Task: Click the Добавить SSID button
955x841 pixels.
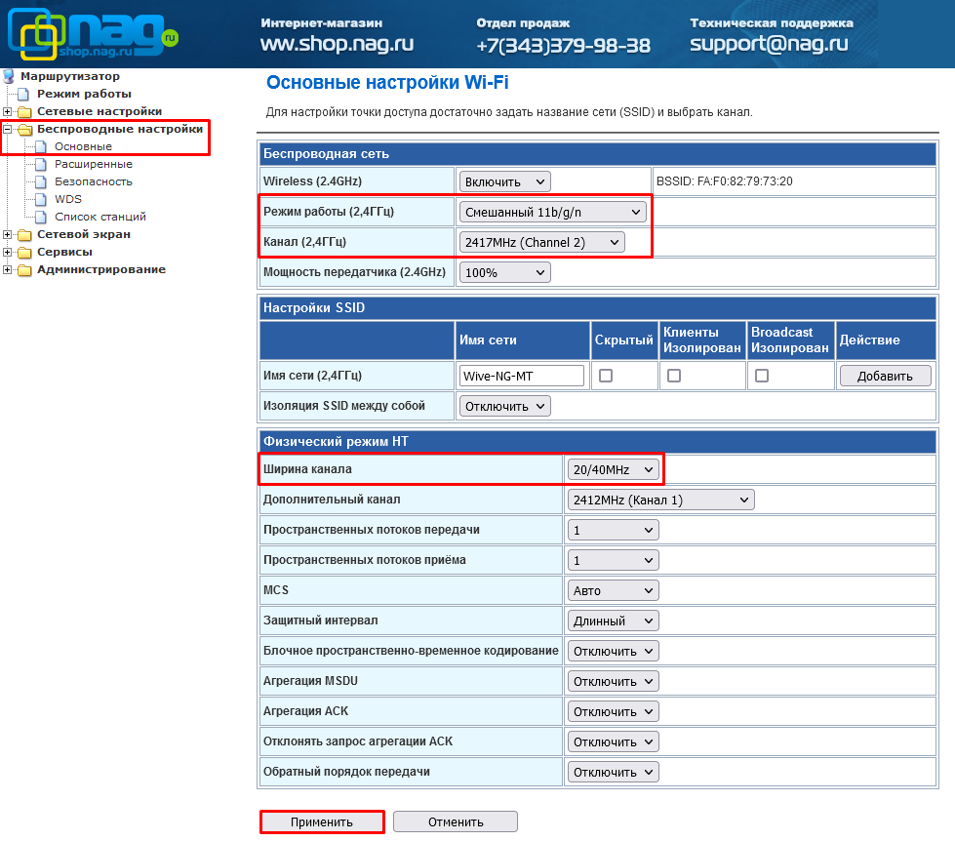Action: [x=885, y=376]
